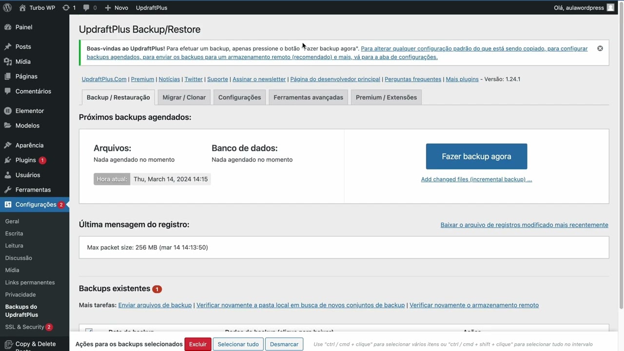Viewport: 624px width, 351px height.
Task: Click the Modelos folder icon
Action: click(x=8, y=126)
